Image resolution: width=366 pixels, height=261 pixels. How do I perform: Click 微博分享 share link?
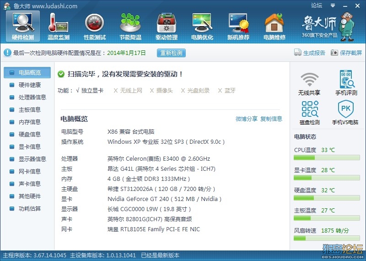[x=247, y=119]
